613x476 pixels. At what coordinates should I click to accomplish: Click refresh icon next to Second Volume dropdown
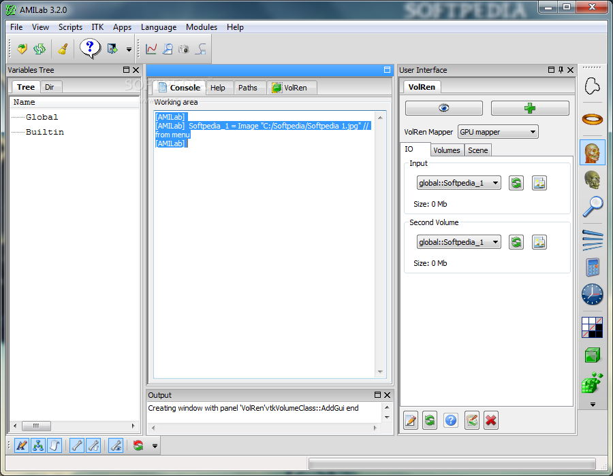click(516, 242)
